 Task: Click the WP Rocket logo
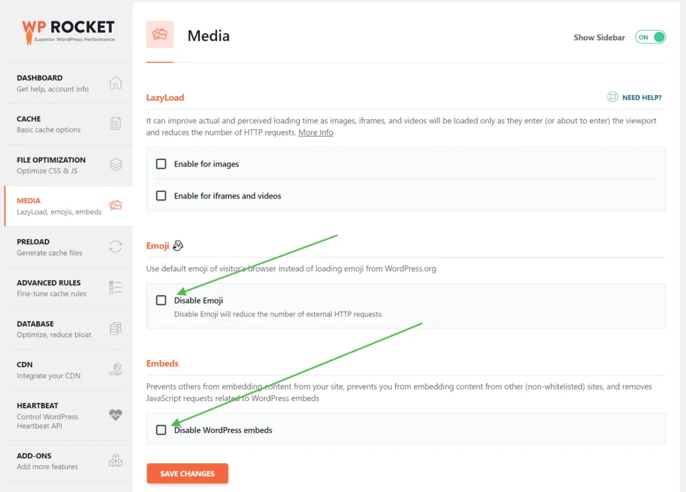point(68,32)
